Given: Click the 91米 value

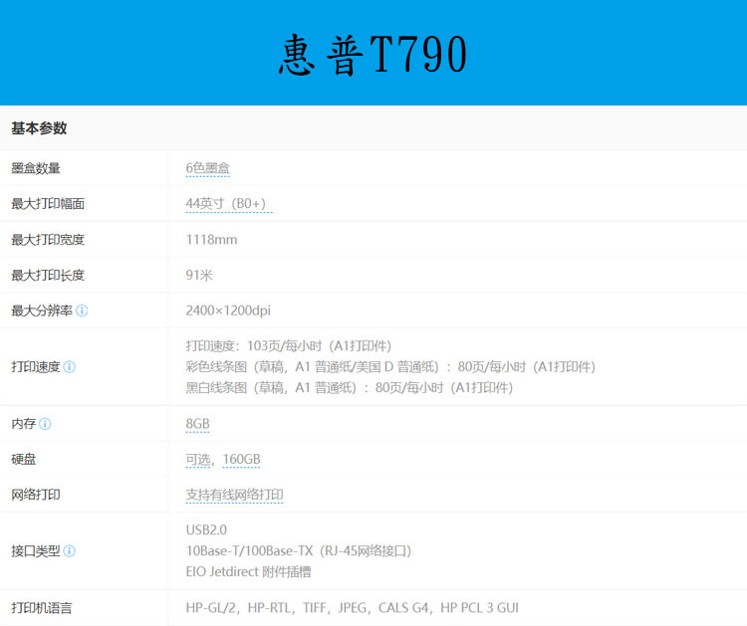Looking at the screenshot, I should coord(199,275).
